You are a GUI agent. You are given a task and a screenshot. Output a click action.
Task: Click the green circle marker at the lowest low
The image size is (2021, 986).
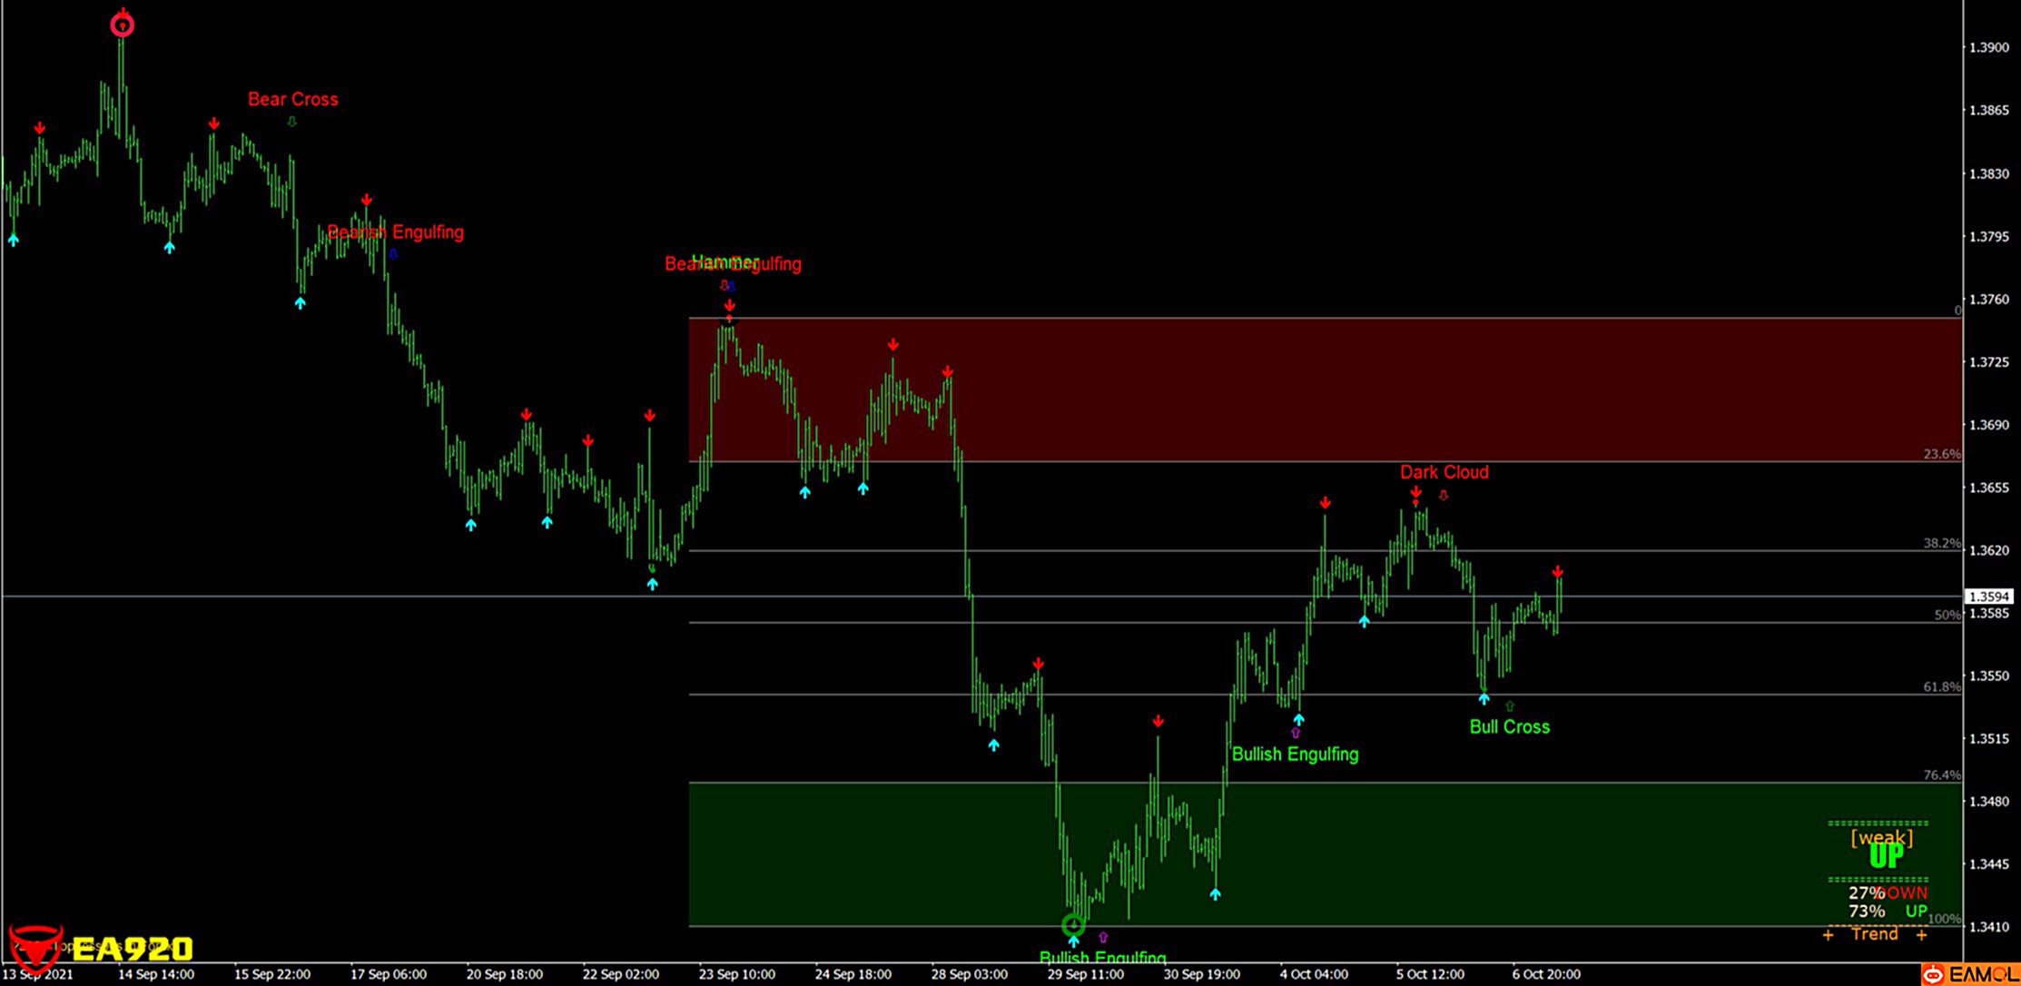click(1073, 925)
